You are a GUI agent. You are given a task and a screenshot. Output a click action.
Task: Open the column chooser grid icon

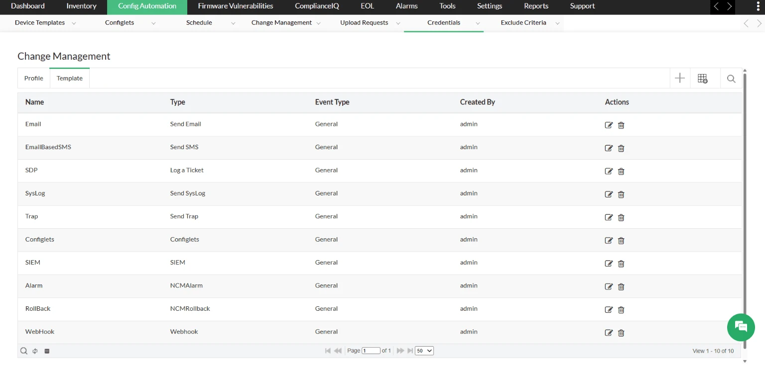point(703,79)
